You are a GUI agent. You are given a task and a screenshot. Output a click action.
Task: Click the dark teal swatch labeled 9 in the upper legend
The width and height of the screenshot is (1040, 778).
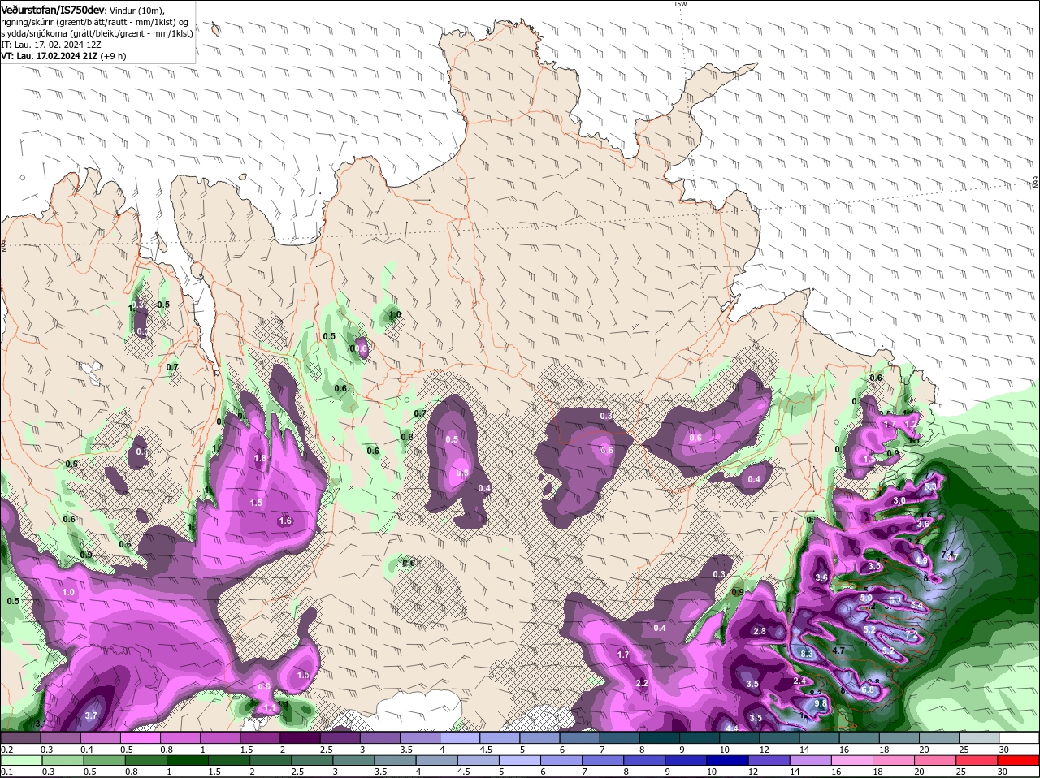point(700,737)
